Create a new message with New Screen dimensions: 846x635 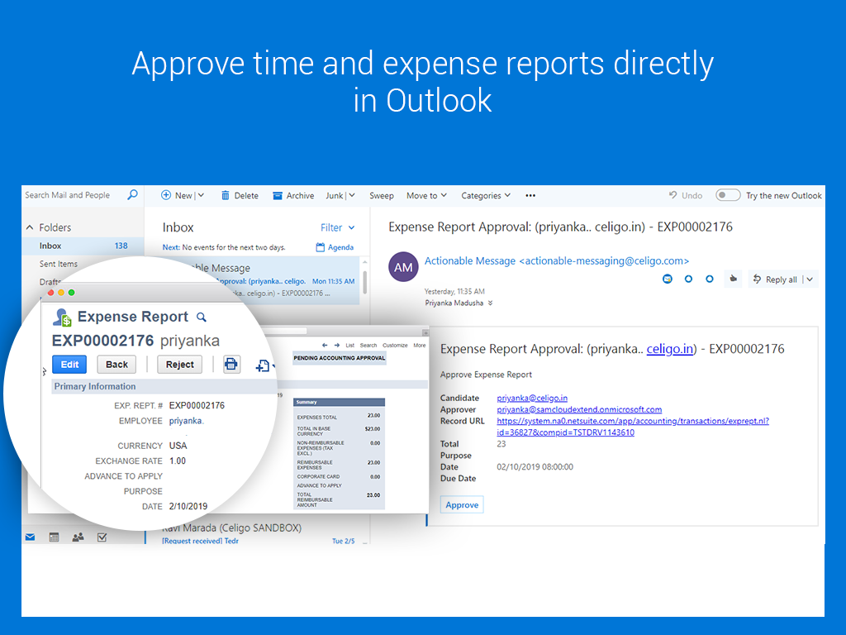[x=177, y=195]
